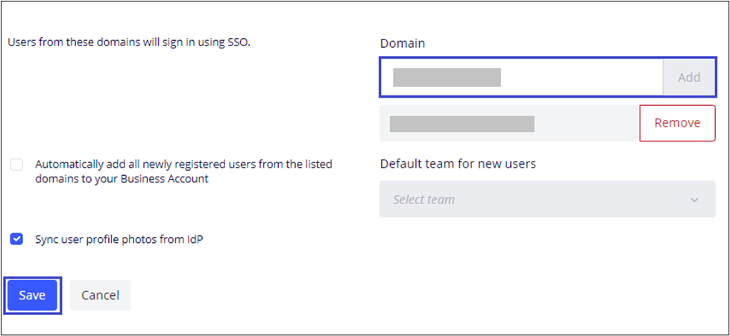Viewport: 730px width, 336px height.
Task: Click the empty checkbox icon beside auto-add option
Action: (x=16, y=165)
